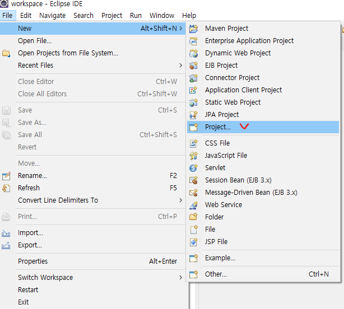Click the Connector Project icon
Viewport: 344px width, 309px height.
(193, 78)
